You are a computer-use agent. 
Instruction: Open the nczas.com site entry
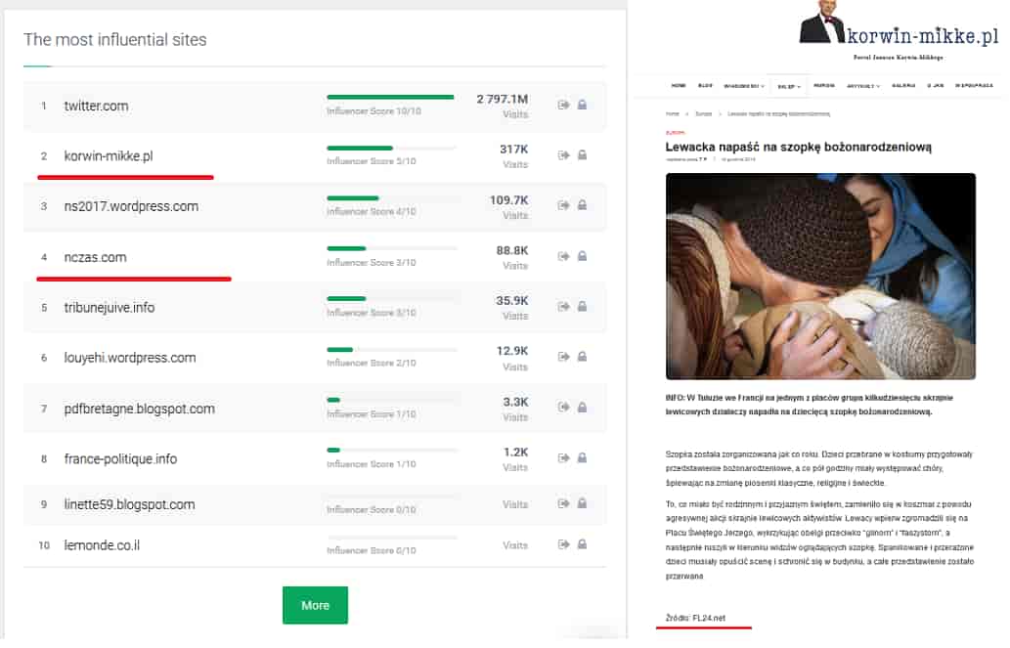pyautogui.click(x=96, y=257)
